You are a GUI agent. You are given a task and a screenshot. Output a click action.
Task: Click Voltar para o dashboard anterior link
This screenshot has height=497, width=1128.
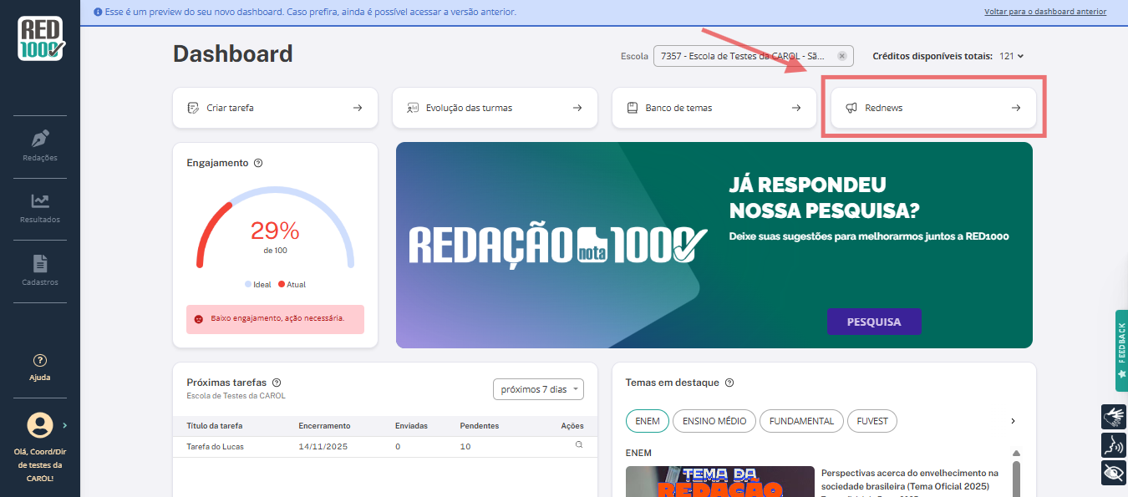1045,12
